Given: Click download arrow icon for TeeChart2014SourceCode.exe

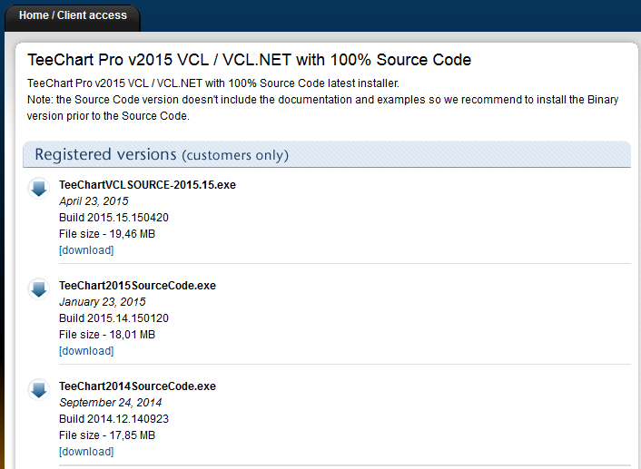Looking at the screenshot, I should (x=39, y=389).
